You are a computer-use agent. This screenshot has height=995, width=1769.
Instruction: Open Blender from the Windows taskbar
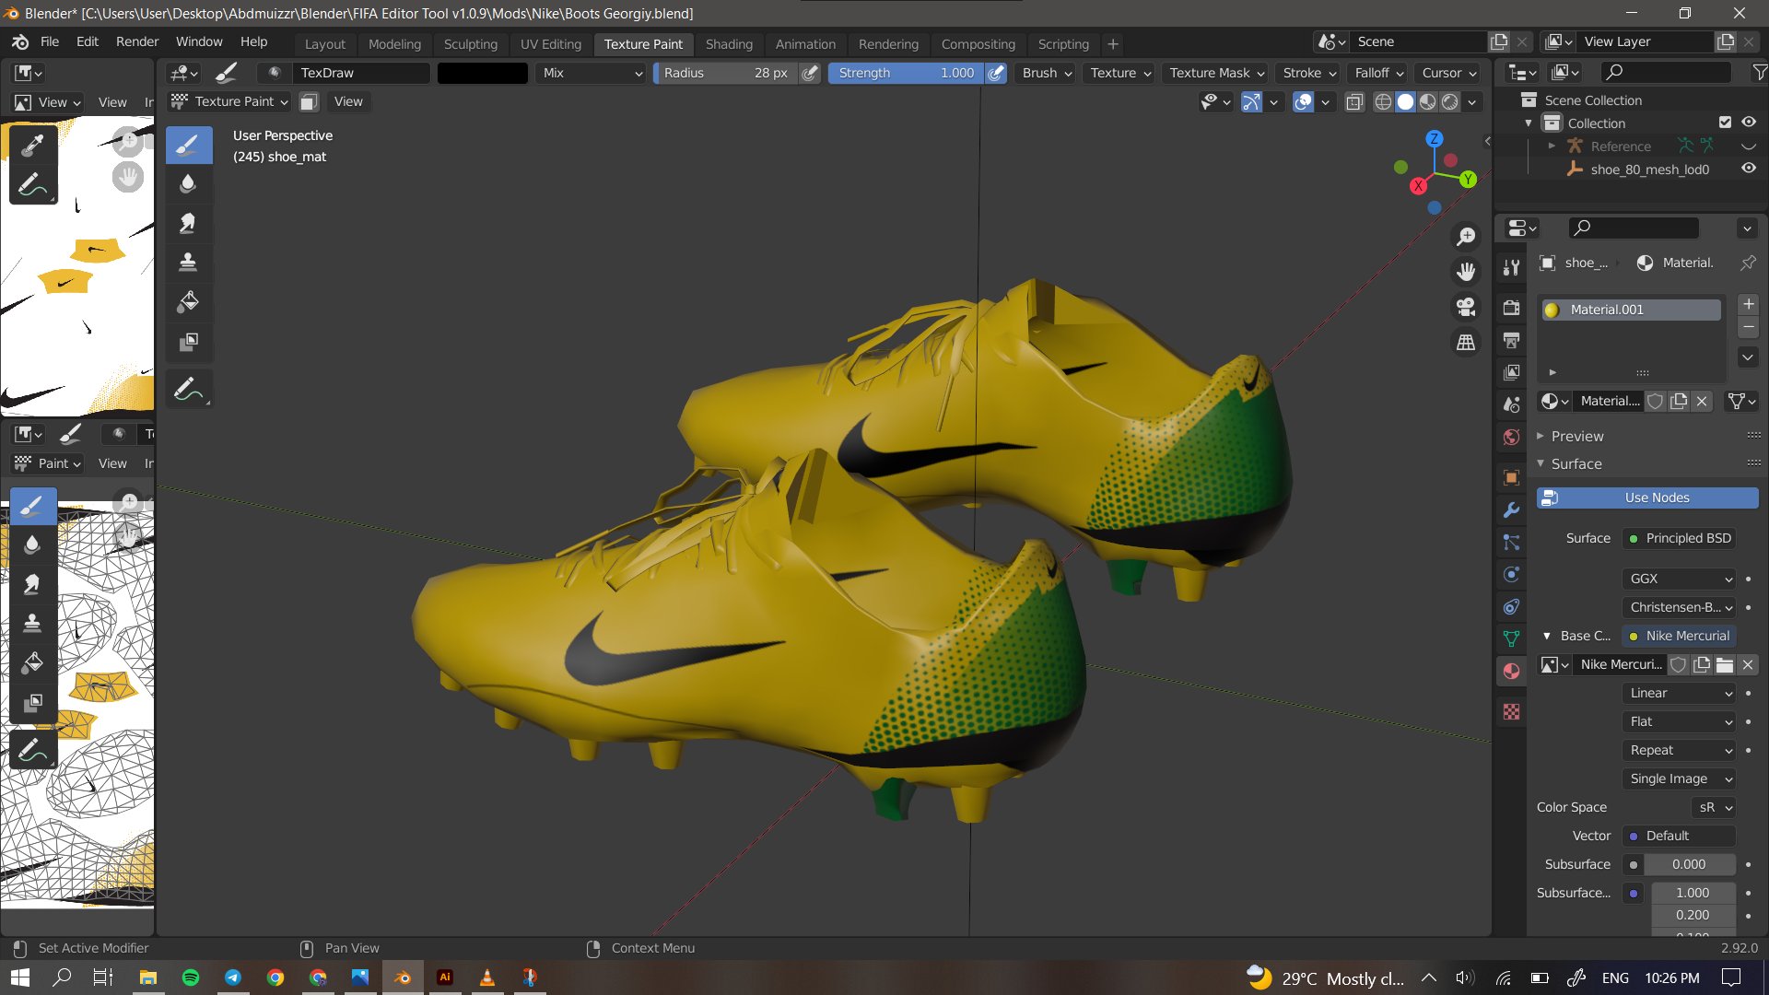[403, 977]
